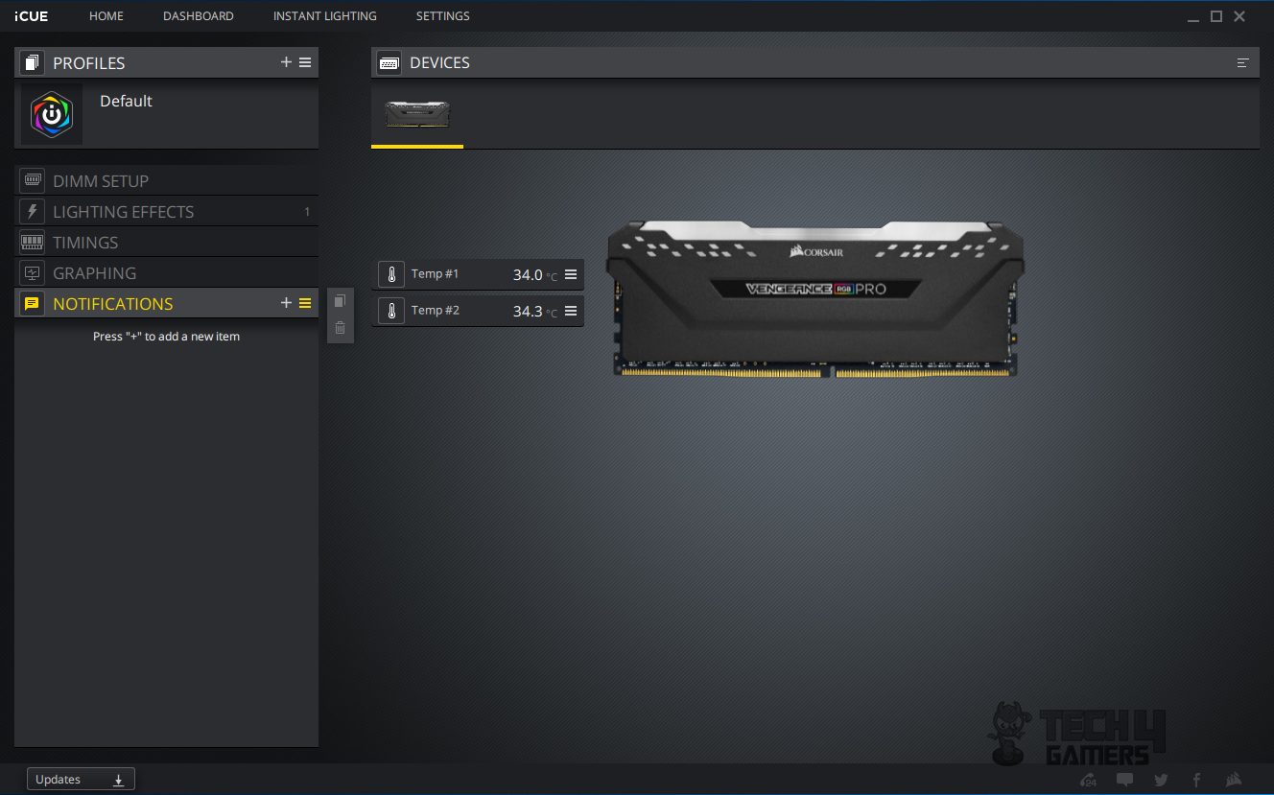The image size is (1274, 795).
Task: Click the trash delete icon
Action: pos(340,328)
